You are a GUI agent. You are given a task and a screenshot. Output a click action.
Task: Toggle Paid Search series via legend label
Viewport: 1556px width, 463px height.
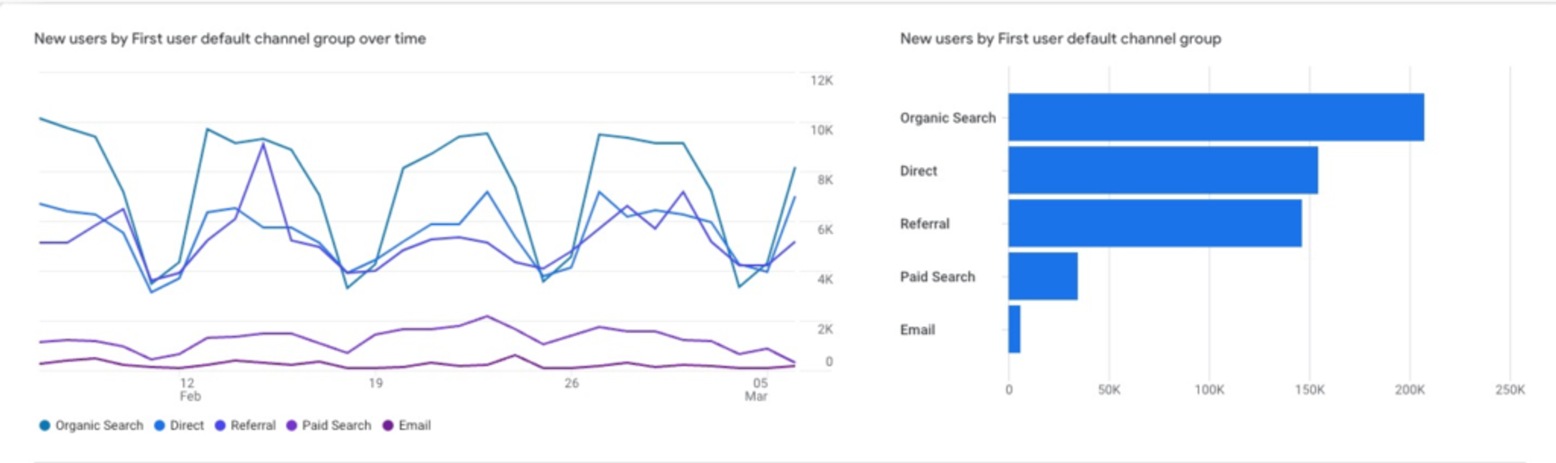click(x=336, y=426)
